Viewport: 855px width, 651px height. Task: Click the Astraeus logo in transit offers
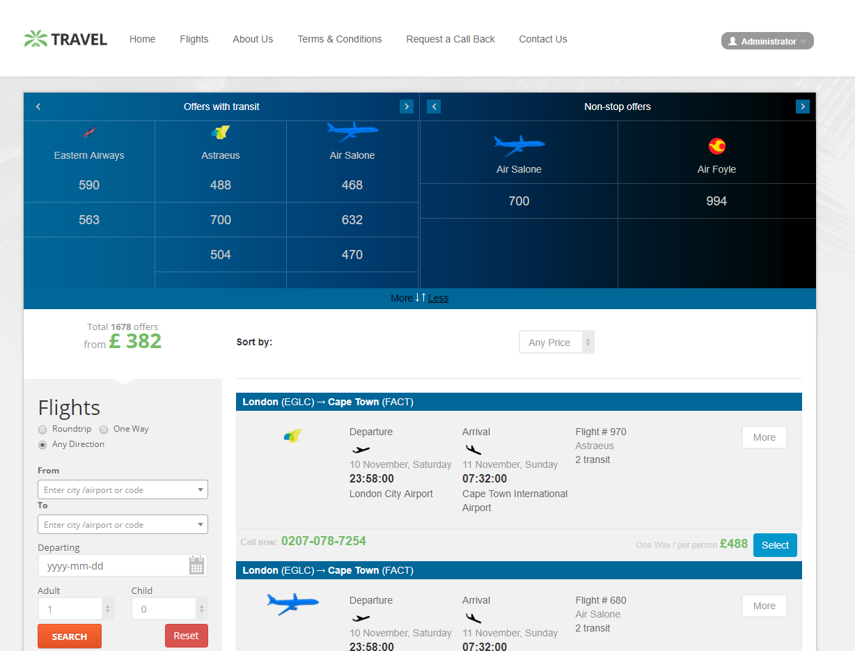point(221,132)
